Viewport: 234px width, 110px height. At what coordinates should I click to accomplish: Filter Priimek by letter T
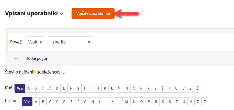pos(176,102)
